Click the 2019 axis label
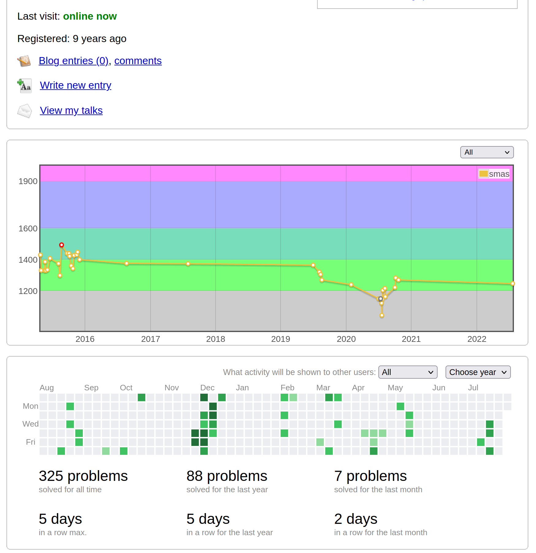Image resolution: width=536 pixels, height=553 pixels. (281, 339)
